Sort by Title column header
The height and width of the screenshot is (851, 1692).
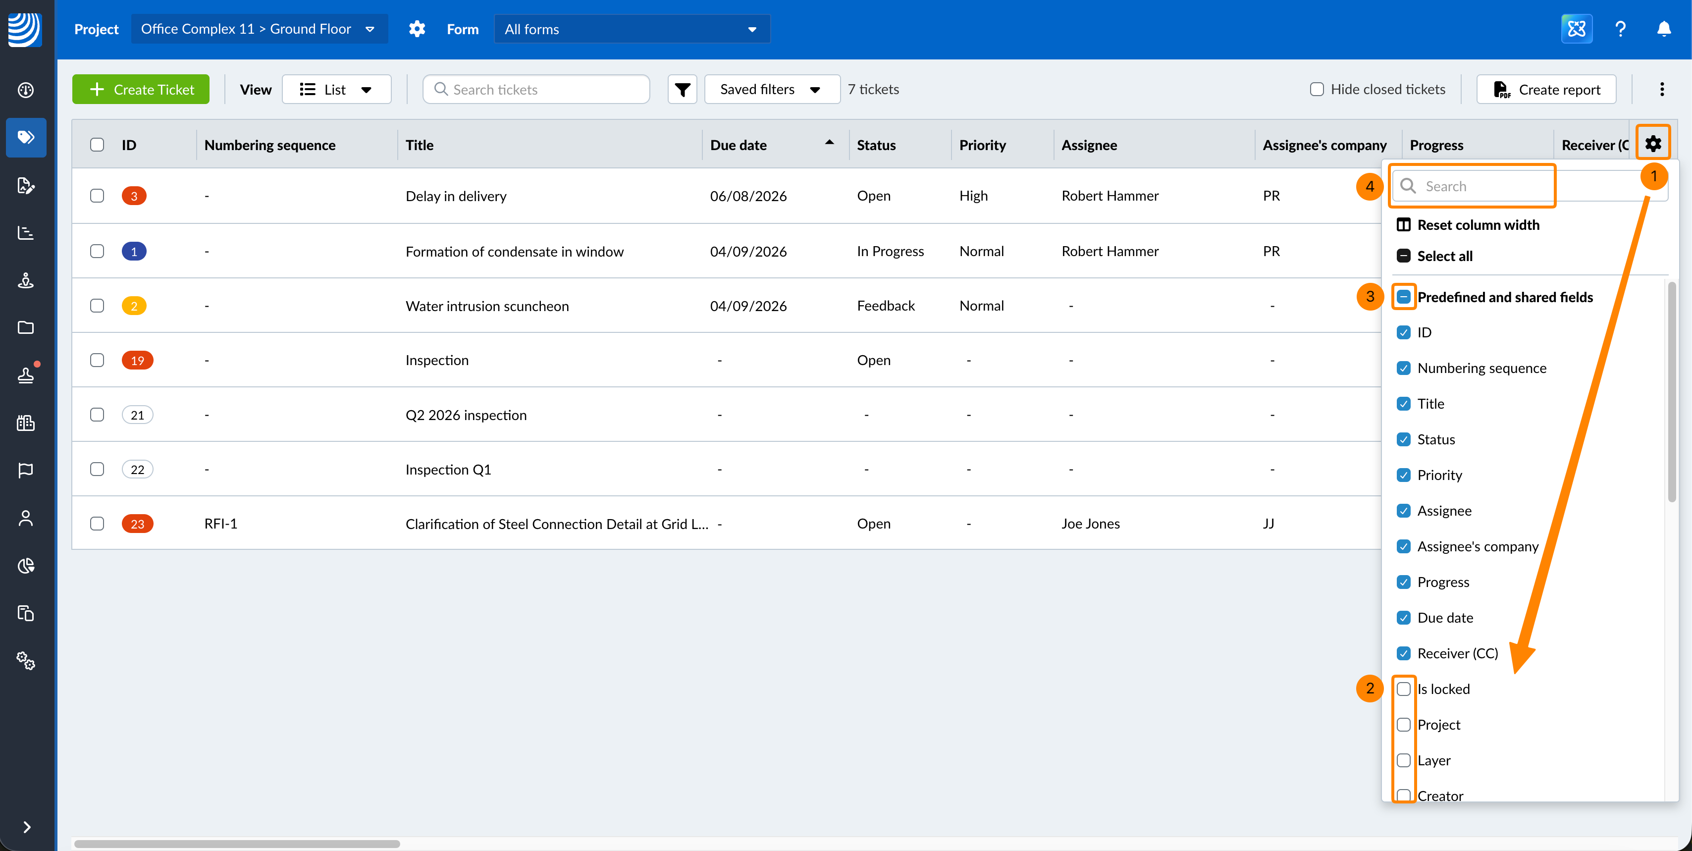coord(419,145)
